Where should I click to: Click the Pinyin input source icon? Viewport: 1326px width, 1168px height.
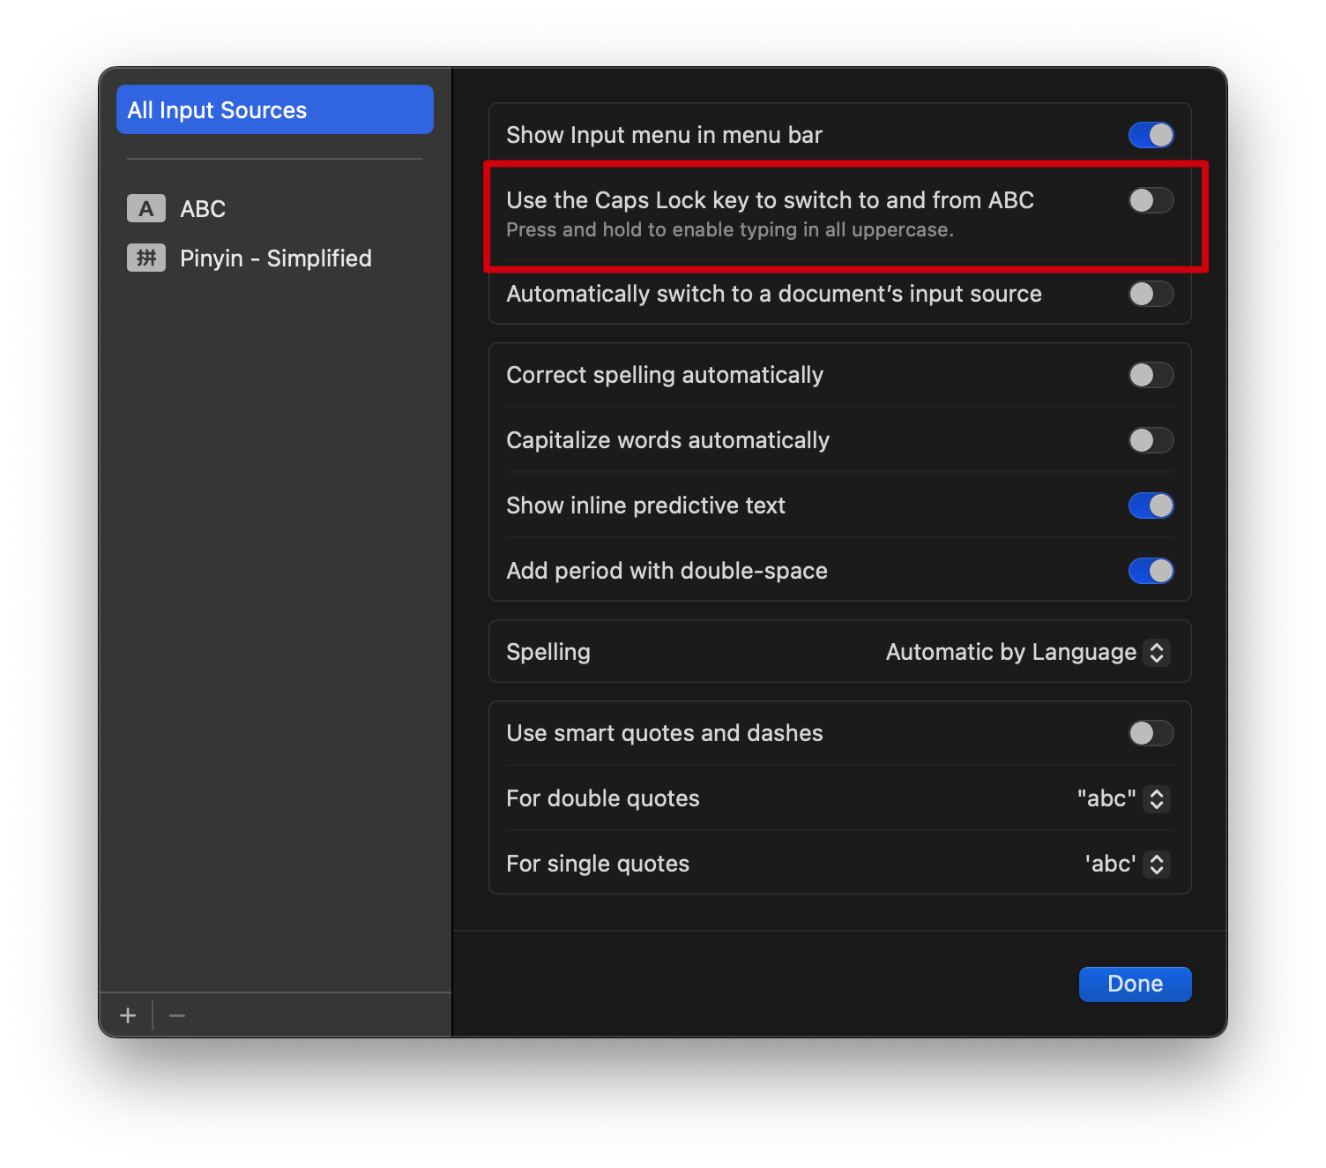(145, 258)
